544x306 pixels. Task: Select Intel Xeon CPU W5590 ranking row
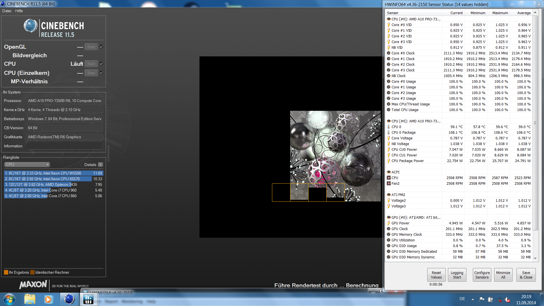pyautogui.click(x=54, y=173)
